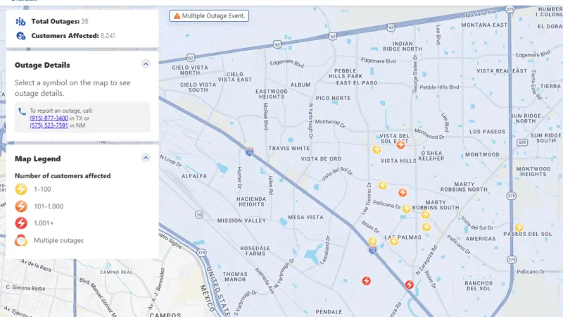Click the 1,001+ red legend icon
563x317 pixels.
[x=21, y=223]
